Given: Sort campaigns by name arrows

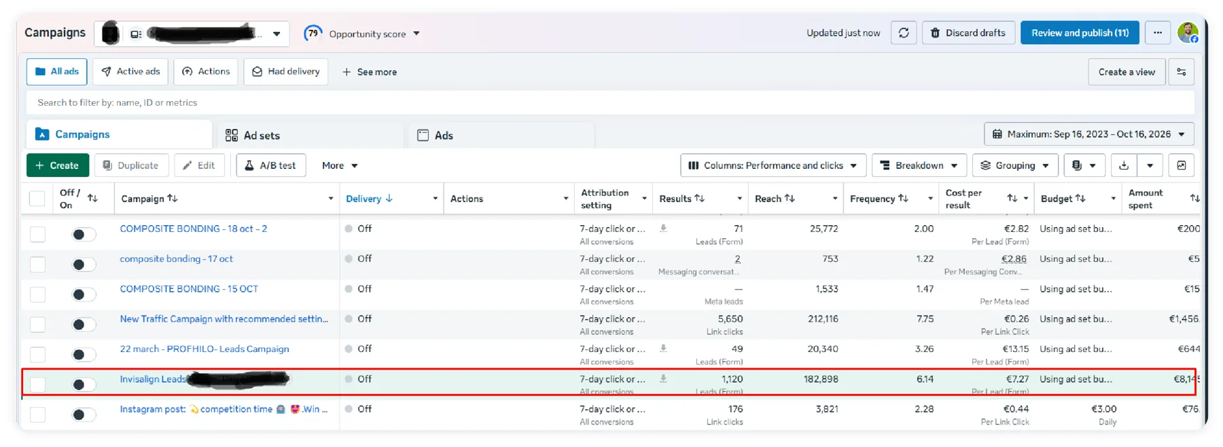Looking at the screenshot, I should click(x=173, y=198).
